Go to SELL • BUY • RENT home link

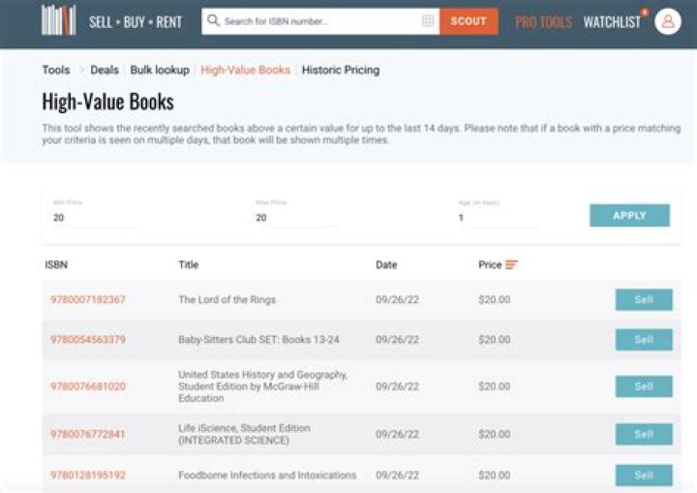pyautogui.click(x=136, y=22)
